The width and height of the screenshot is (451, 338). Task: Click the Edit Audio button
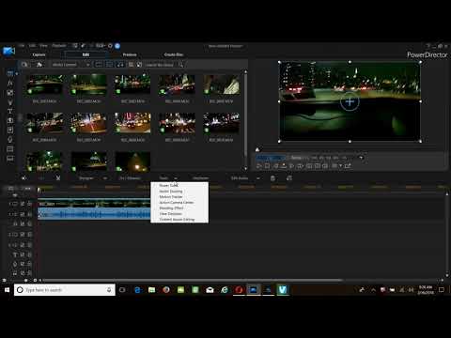(x=240, y=178)
